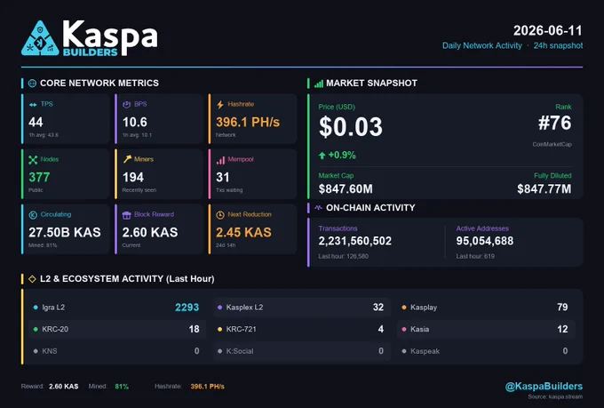Click the gray dot beside K:Social
604x408 pixels.
[219, 351]
